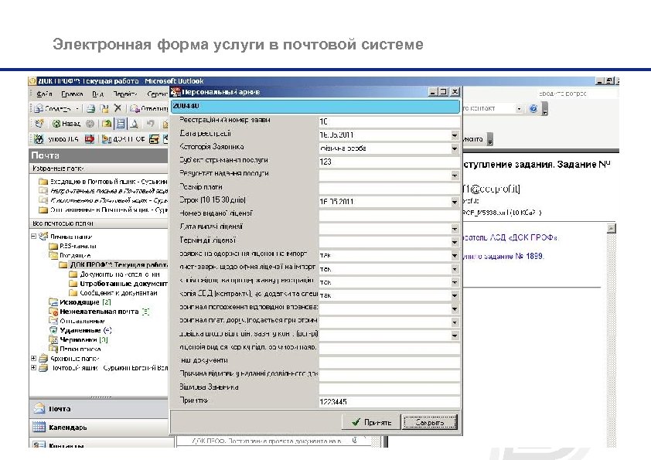Open the Дата видачі ліцензії dropdown
This screenshot has width=651, height=460.
(x=455, y=229)
